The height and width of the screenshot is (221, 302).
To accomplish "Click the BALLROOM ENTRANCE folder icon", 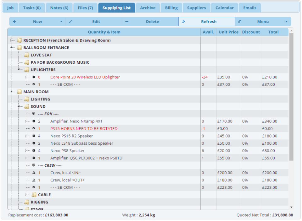I will [19, 47].
